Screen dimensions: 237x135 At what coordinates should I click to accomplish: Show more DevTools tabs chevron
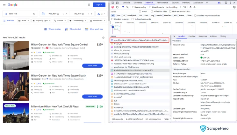207,3
